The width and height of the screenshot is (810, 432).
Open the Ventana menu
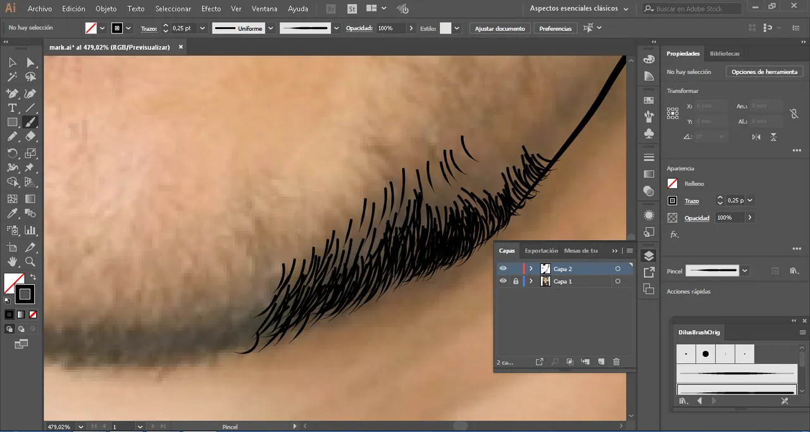pos(264,9)
